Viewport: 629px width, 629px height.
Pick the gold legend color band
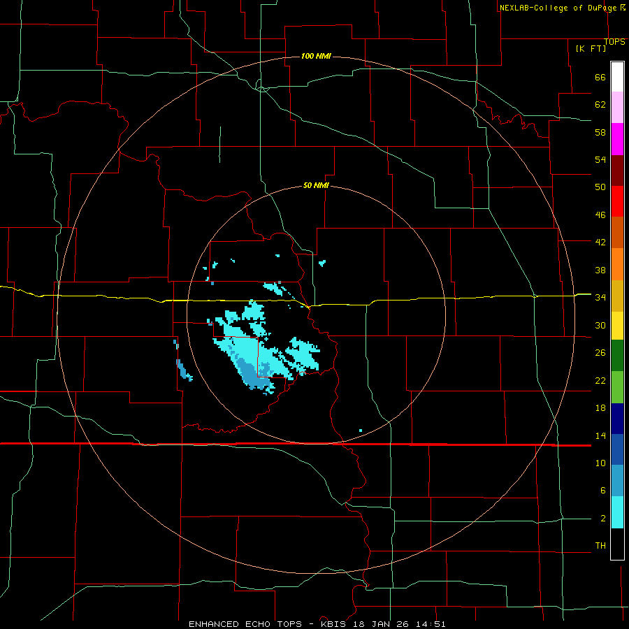click(617, 296)
